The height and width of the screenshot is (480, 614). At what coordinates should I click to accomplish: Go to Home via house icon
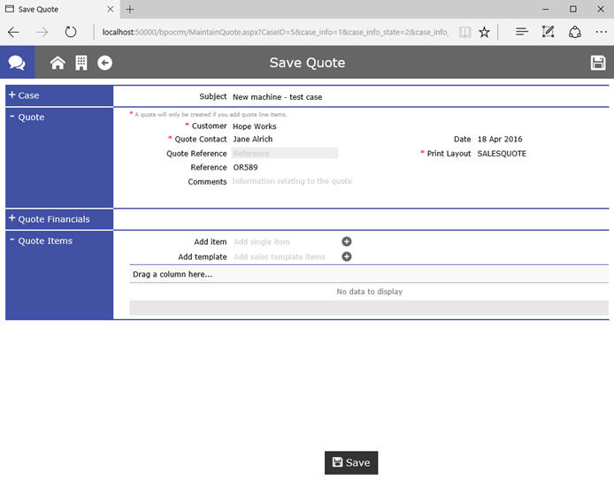[x=58, y=63]
